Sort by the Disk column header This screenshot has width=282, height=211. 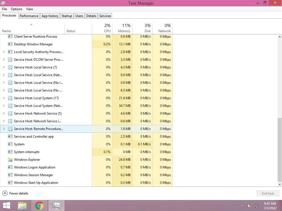pyautogui.click(x=142, y=29)
